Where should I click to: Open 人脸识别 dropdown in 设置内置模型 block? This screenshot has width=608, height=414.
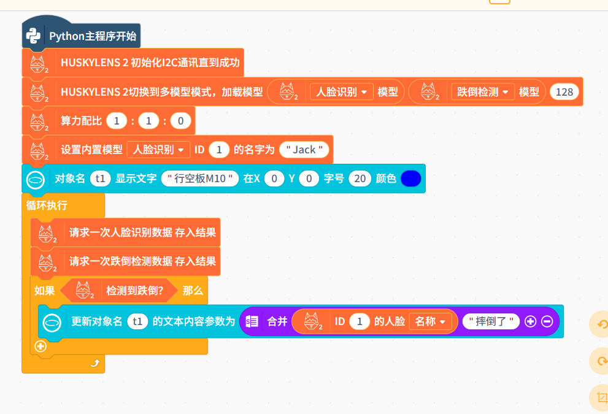[x=158, y=150]
